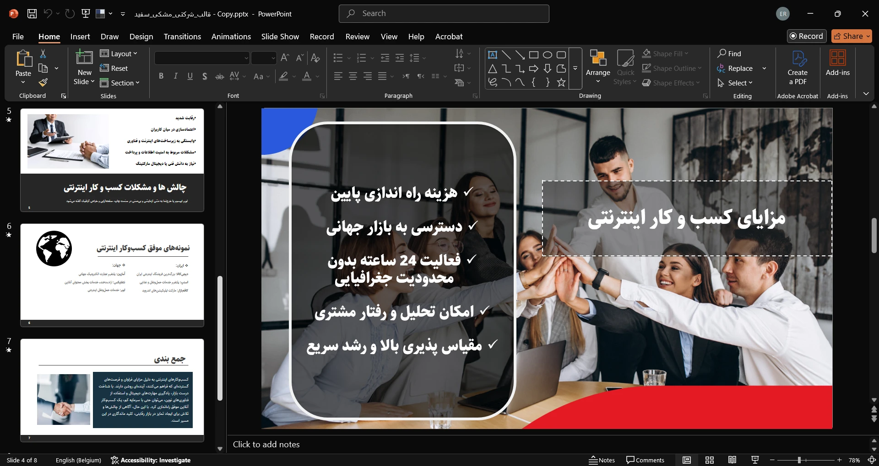Click the Save icon in title bar
The image size is (879, 466).
click(x=32, y=14)
